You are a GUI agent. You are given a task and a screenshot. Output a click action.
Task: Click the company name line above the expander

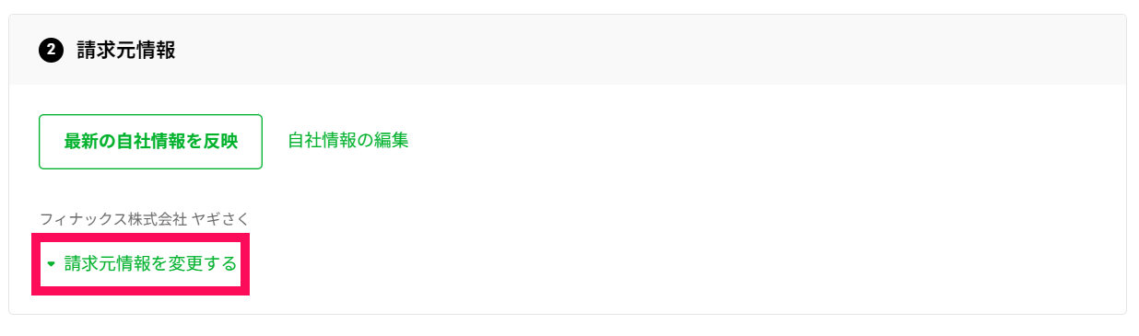[145, 219]
